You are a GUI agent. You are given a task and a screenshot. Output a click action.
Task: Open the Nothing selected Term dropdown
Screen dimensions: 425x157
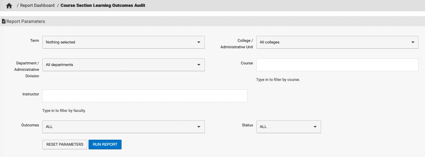(x=124, y=42)
